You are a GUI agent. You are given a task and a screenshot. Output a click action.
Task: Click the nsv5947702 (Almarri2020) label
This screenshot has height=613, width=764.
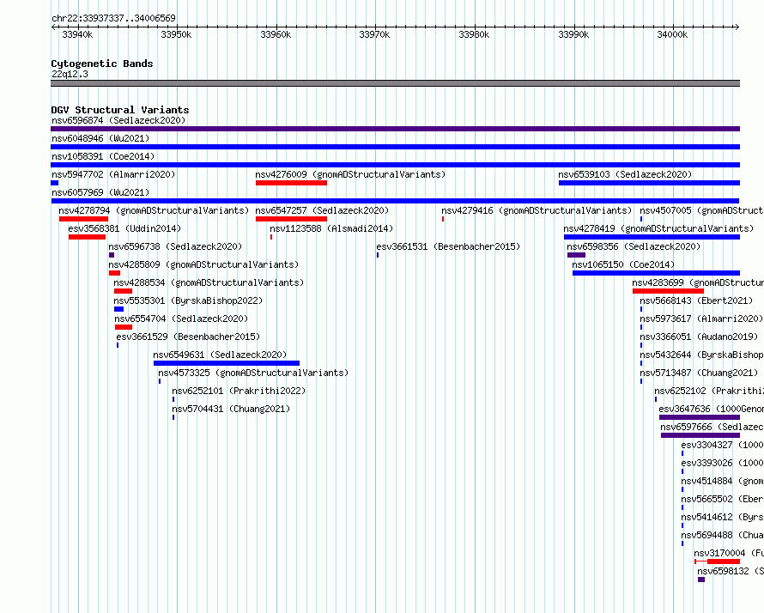[x=113, y=174]
